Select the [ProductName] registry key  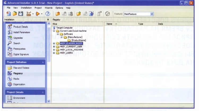pyautogui.click(x=79, y=40)
